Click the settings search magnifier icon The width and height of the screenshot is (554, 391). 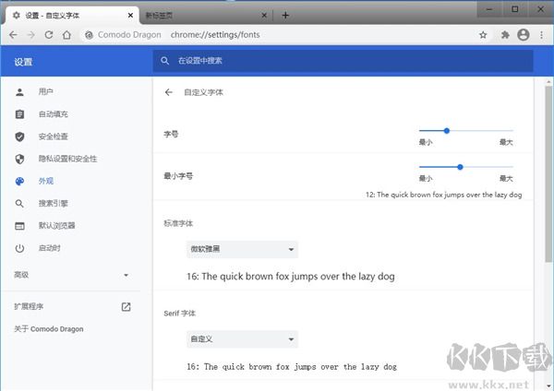(164, 61)
